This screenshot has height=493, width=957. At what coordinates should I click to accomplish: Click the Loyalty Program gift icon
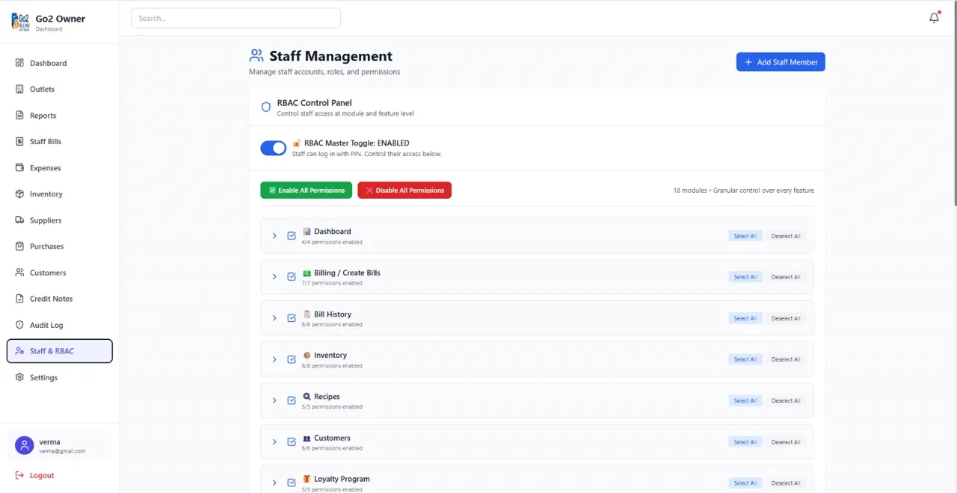[307, 479]
